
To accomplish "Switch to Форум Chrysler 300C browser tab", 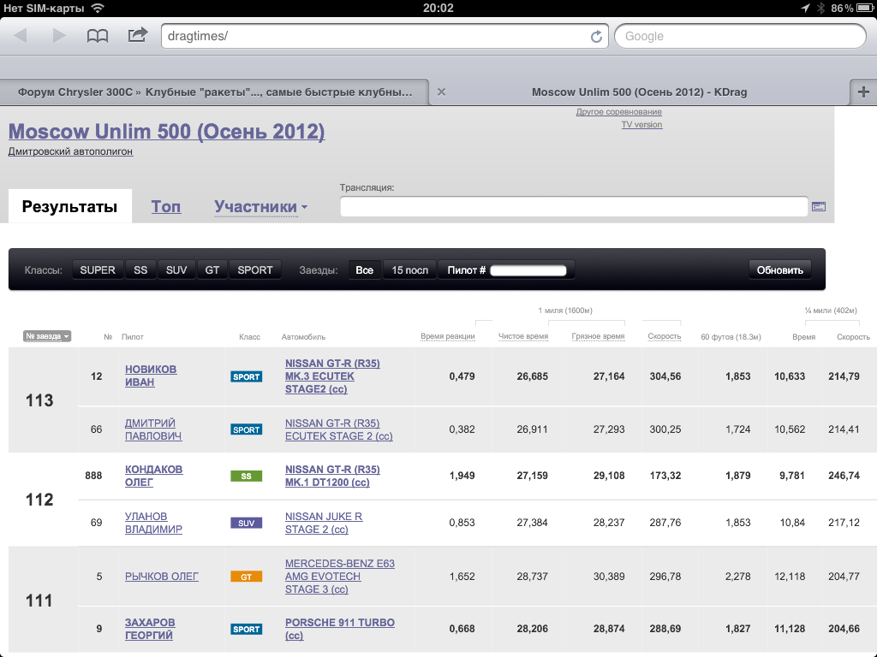I will [215, 92].
